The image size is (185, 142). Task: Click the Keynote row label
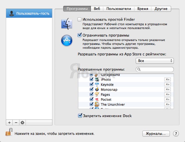tap(107, 85)
